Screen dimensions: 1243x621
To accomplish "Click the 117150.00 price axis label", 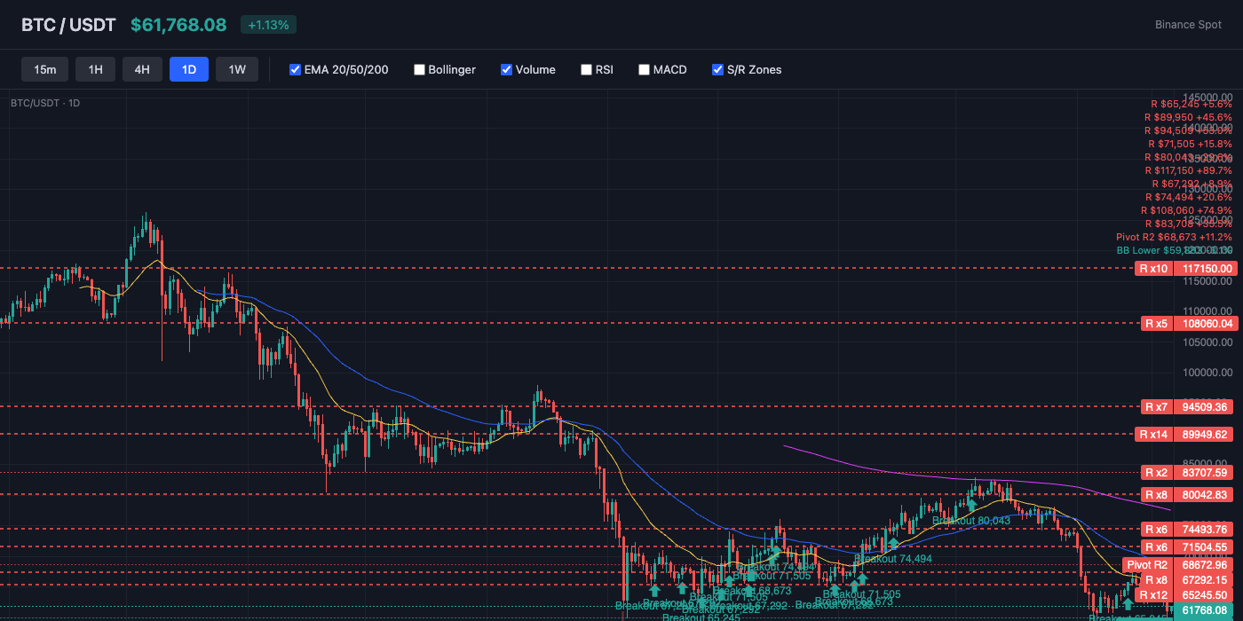I will (1206, 268).
